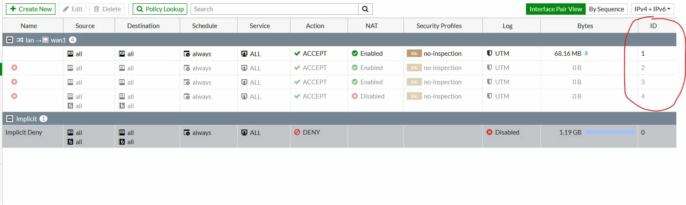Viewport: 686px width, 205px height.
Task: Click the Implicit Deny bytes usage bar
Action: 610,132
